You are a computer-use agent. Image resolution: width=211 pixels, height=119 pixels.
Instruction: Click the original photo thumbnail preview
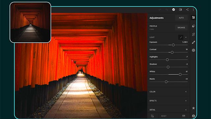click(30, 22)
